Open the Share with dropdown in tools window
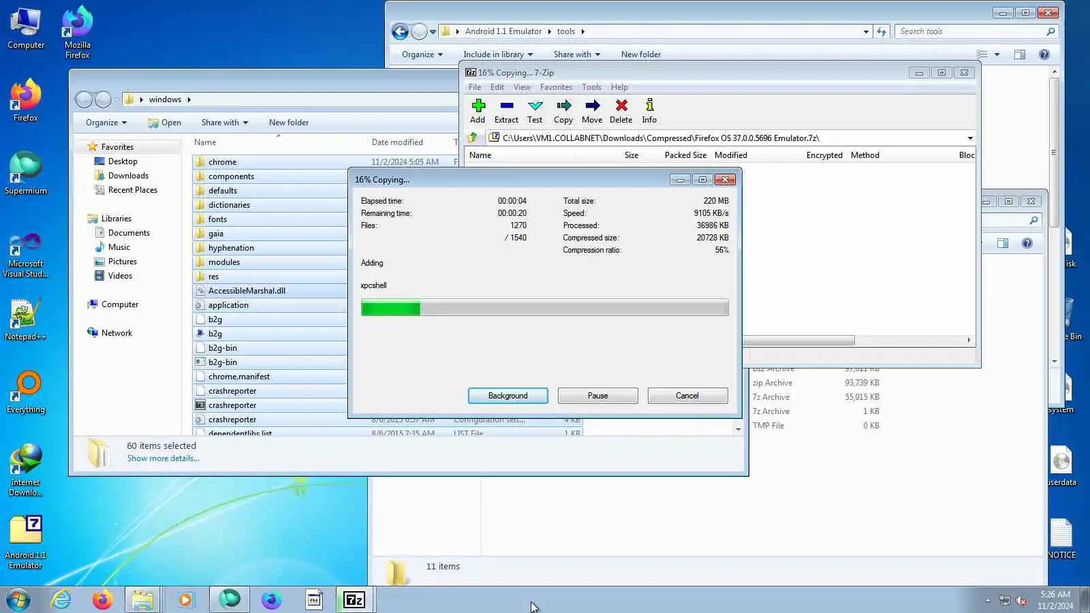Image resolution: width=1090 pixels, height=613 pixels. click(577, 54)
